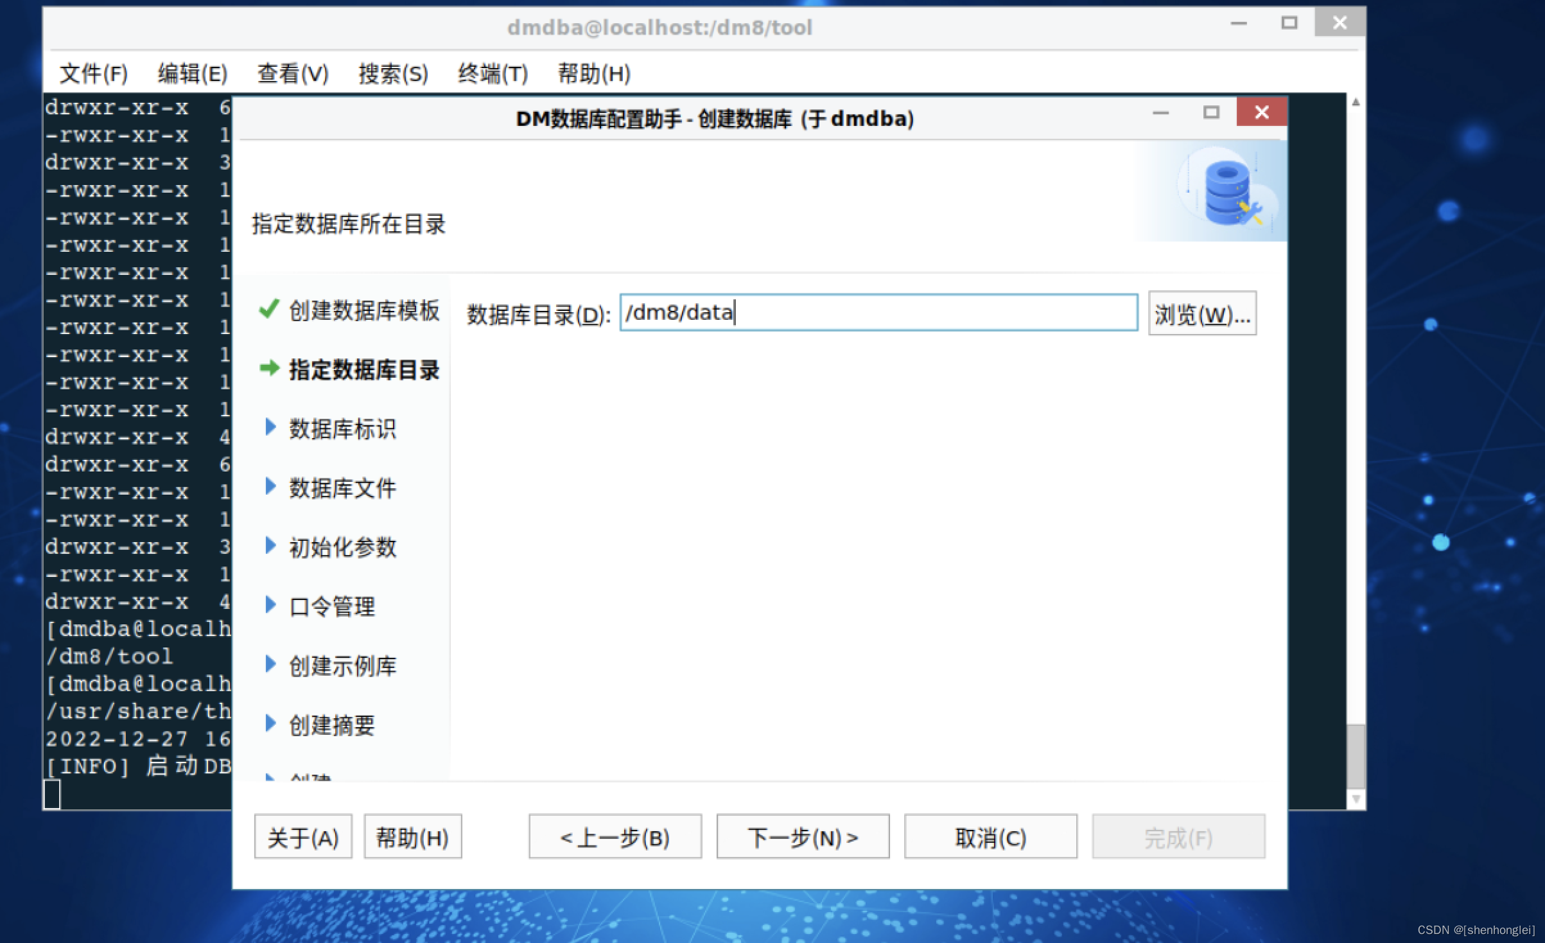Minimize the dmdba@localhost terminal window

click(x=1239, y=24)
